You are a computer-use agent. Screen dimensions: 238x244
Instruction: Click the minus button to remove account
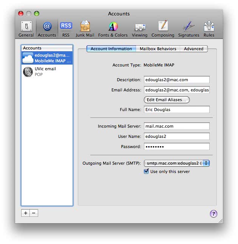tap(34, 213)
